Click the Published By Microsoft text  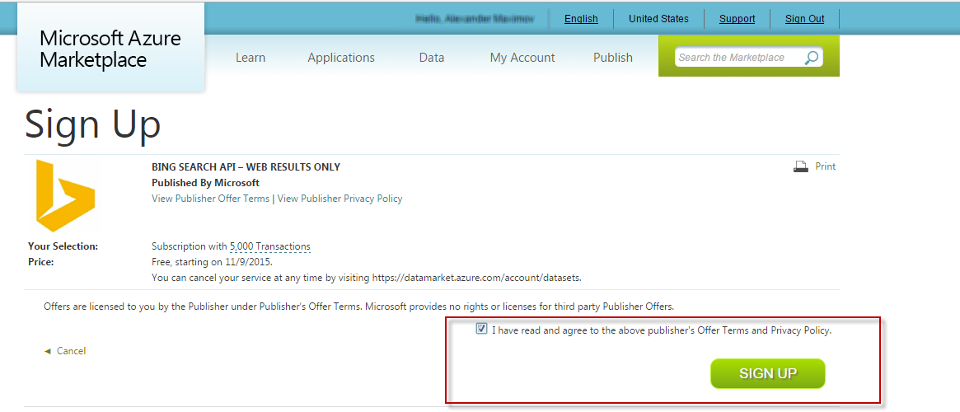(205, 182)
